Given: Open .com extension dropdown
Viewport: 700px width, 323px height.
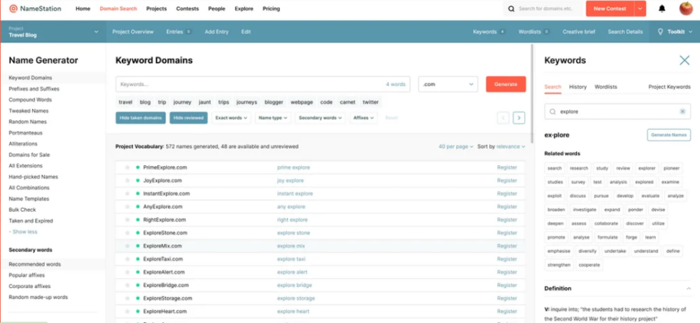Looking at the screenshot, I should coord(448,84).
